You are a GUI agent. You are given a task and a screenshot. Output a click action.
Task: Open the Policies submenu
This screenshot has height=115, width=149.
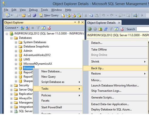pos(58,95)
